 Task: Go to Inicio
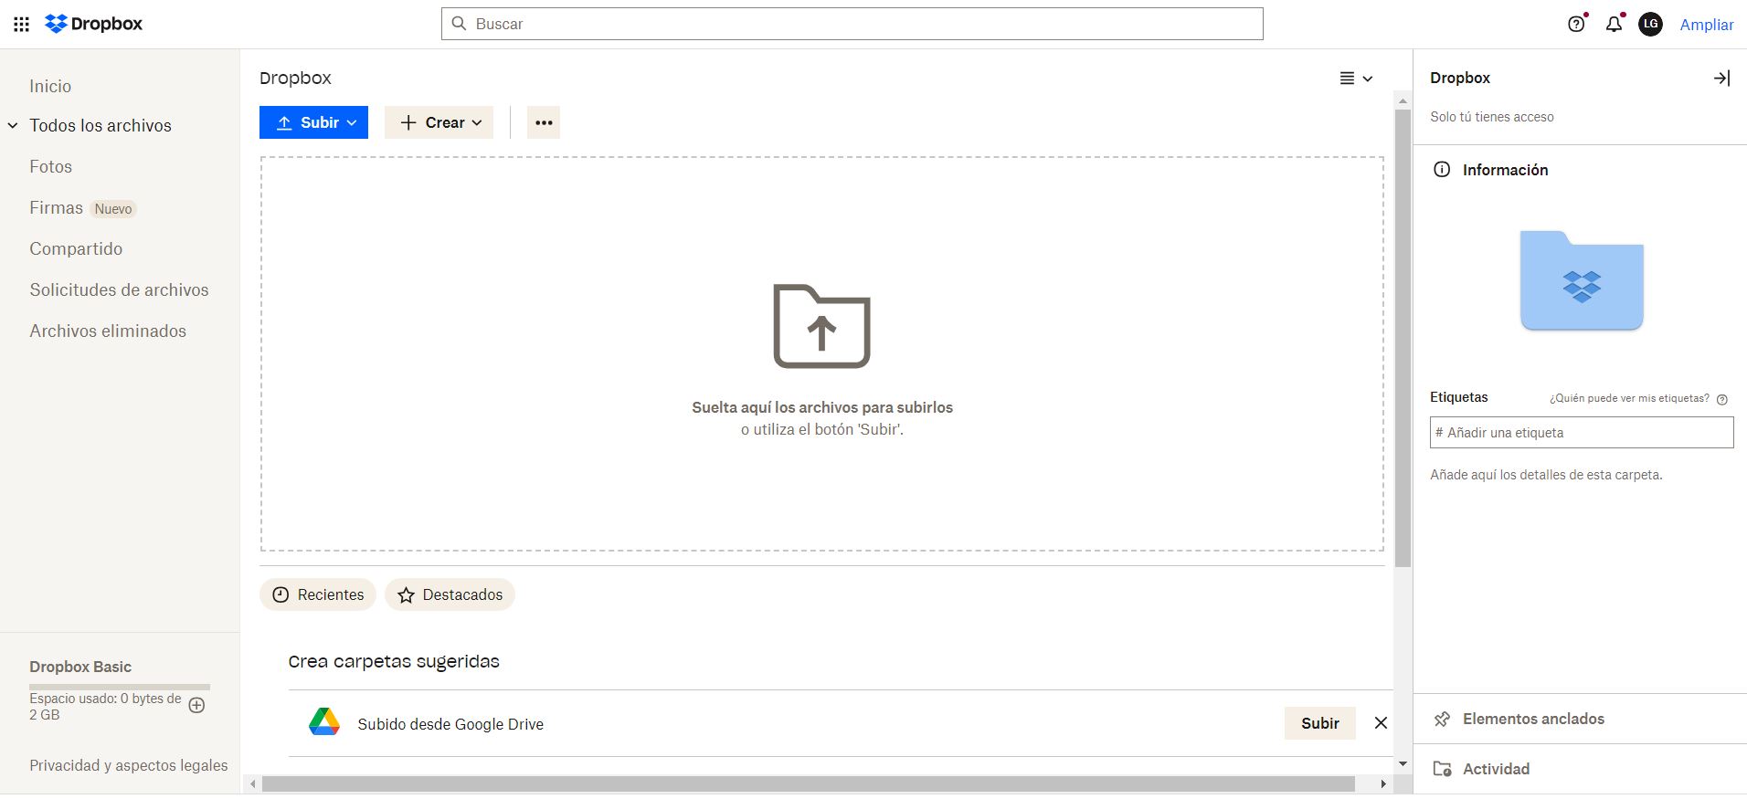coord(50,86)
